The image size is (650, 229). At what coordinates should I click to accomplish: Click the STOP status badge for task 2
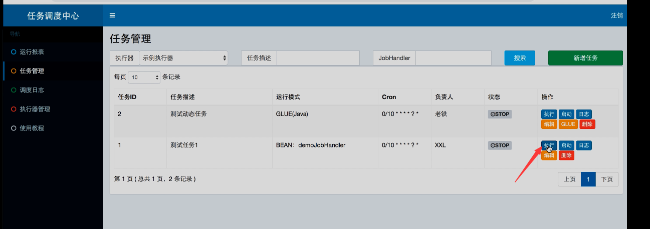coord(500,114)
